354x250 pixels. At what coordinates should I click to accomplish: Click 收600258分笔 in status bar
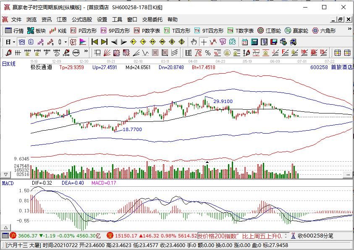click(x=315, y=236)
